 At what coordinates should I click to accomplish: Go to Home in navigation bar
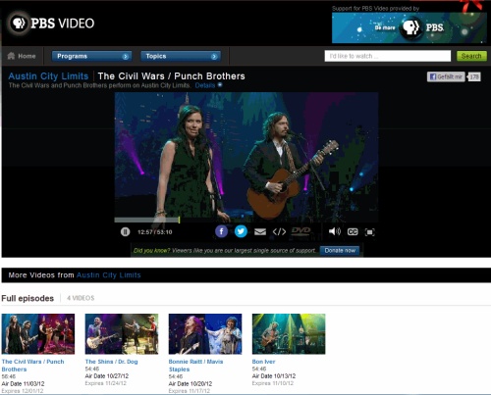pyautogui.click(x=22, y=56)
